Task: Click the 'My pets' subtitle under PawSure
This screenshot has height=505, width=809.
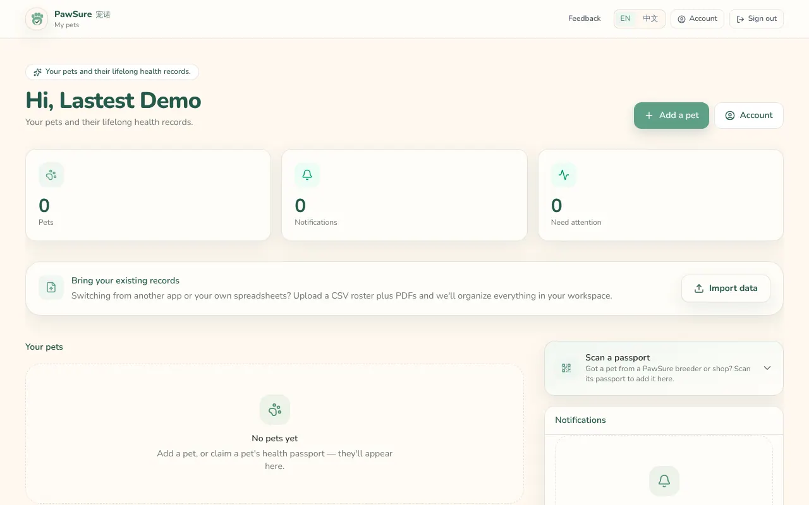Action: [67, 25]
